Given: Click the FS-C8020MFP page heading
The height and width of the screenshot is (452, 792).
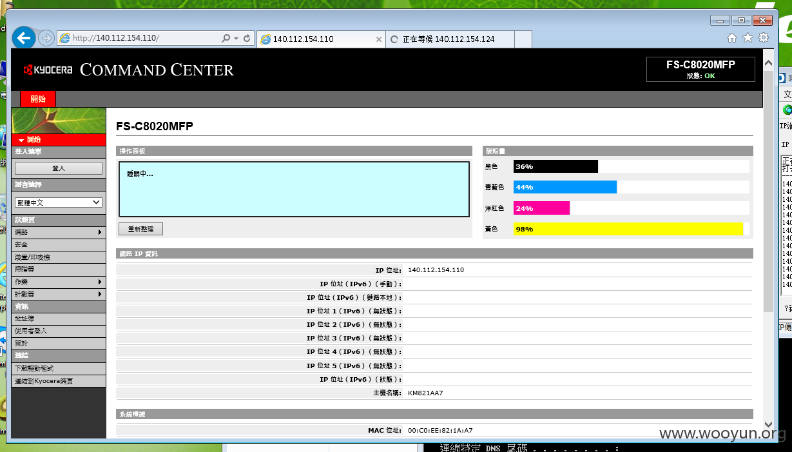Looking at the screenshot, I should tap(154, 126).
